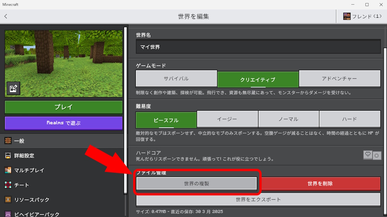Click the 詳細設定 icon
The height and width of the screenshot is (217, 387).
[x=8, y=155]
